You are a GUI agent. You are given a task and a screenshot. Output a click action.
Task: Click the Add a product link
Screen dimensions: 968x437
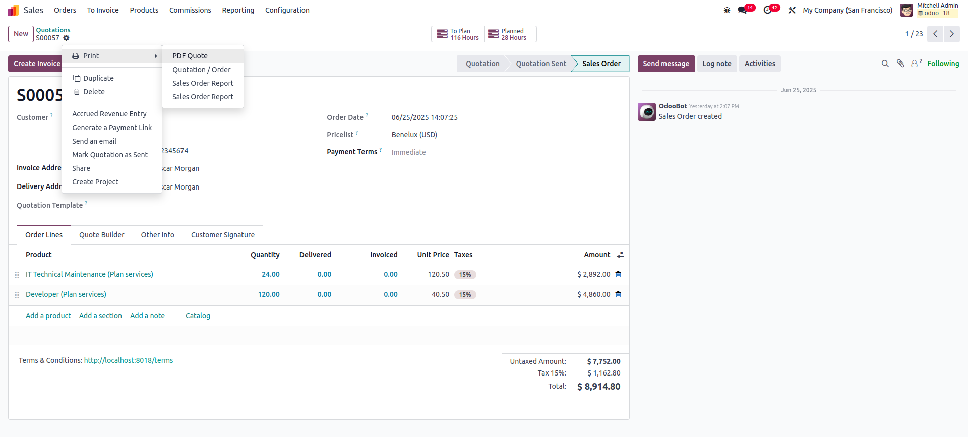pyautogui.click(x=48, y=316)
